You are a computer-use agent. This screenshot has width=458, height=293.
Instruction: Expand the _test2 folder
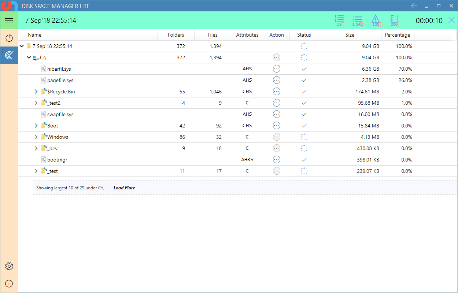pos(36,103)
